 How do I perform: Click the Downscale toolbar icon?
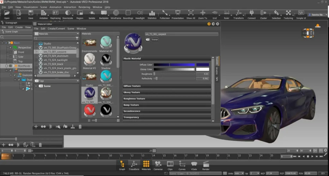pyautogui.click(x=67, y=13)
